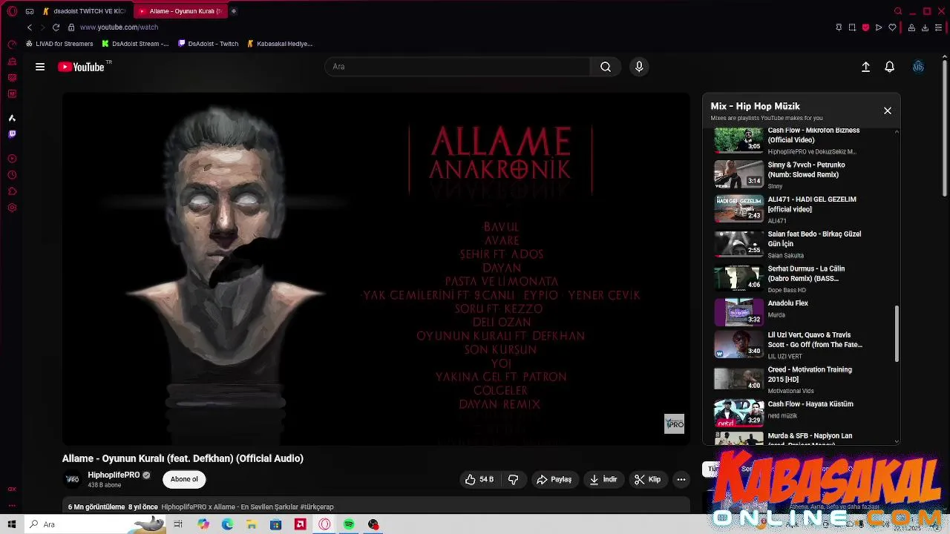Click the pinboard pin icon

pos(839,27)
